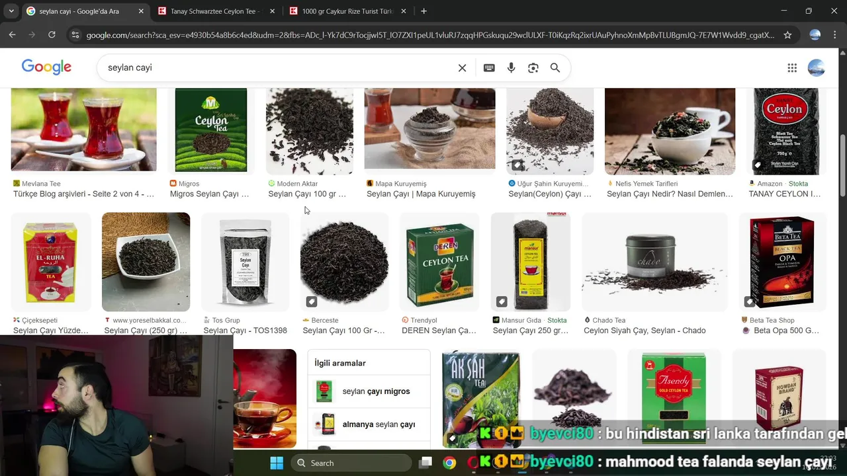
Task: Click product tag icon on Berceste image
Action: [312, 301]
